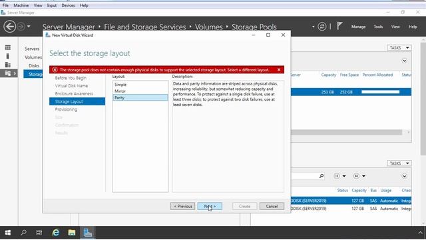Click the refresh icon in header
The width and height of the screenshot is (426, 240).
pyautogui.click(x=322, y=27)
